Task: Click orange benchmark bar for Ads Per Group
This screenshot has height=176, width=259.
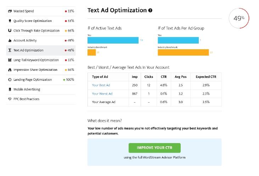Action: pyautogui.click(x=183, y=52)
